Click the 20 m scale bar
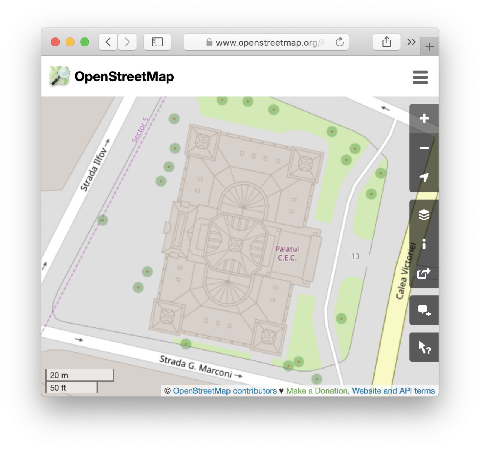This screenshot has width=480, height=451. (79, 375)
